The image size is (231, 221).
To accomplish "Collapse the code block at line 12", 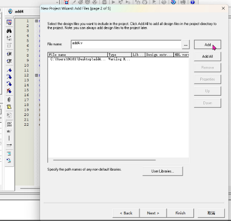I will [x=36, y=75].
